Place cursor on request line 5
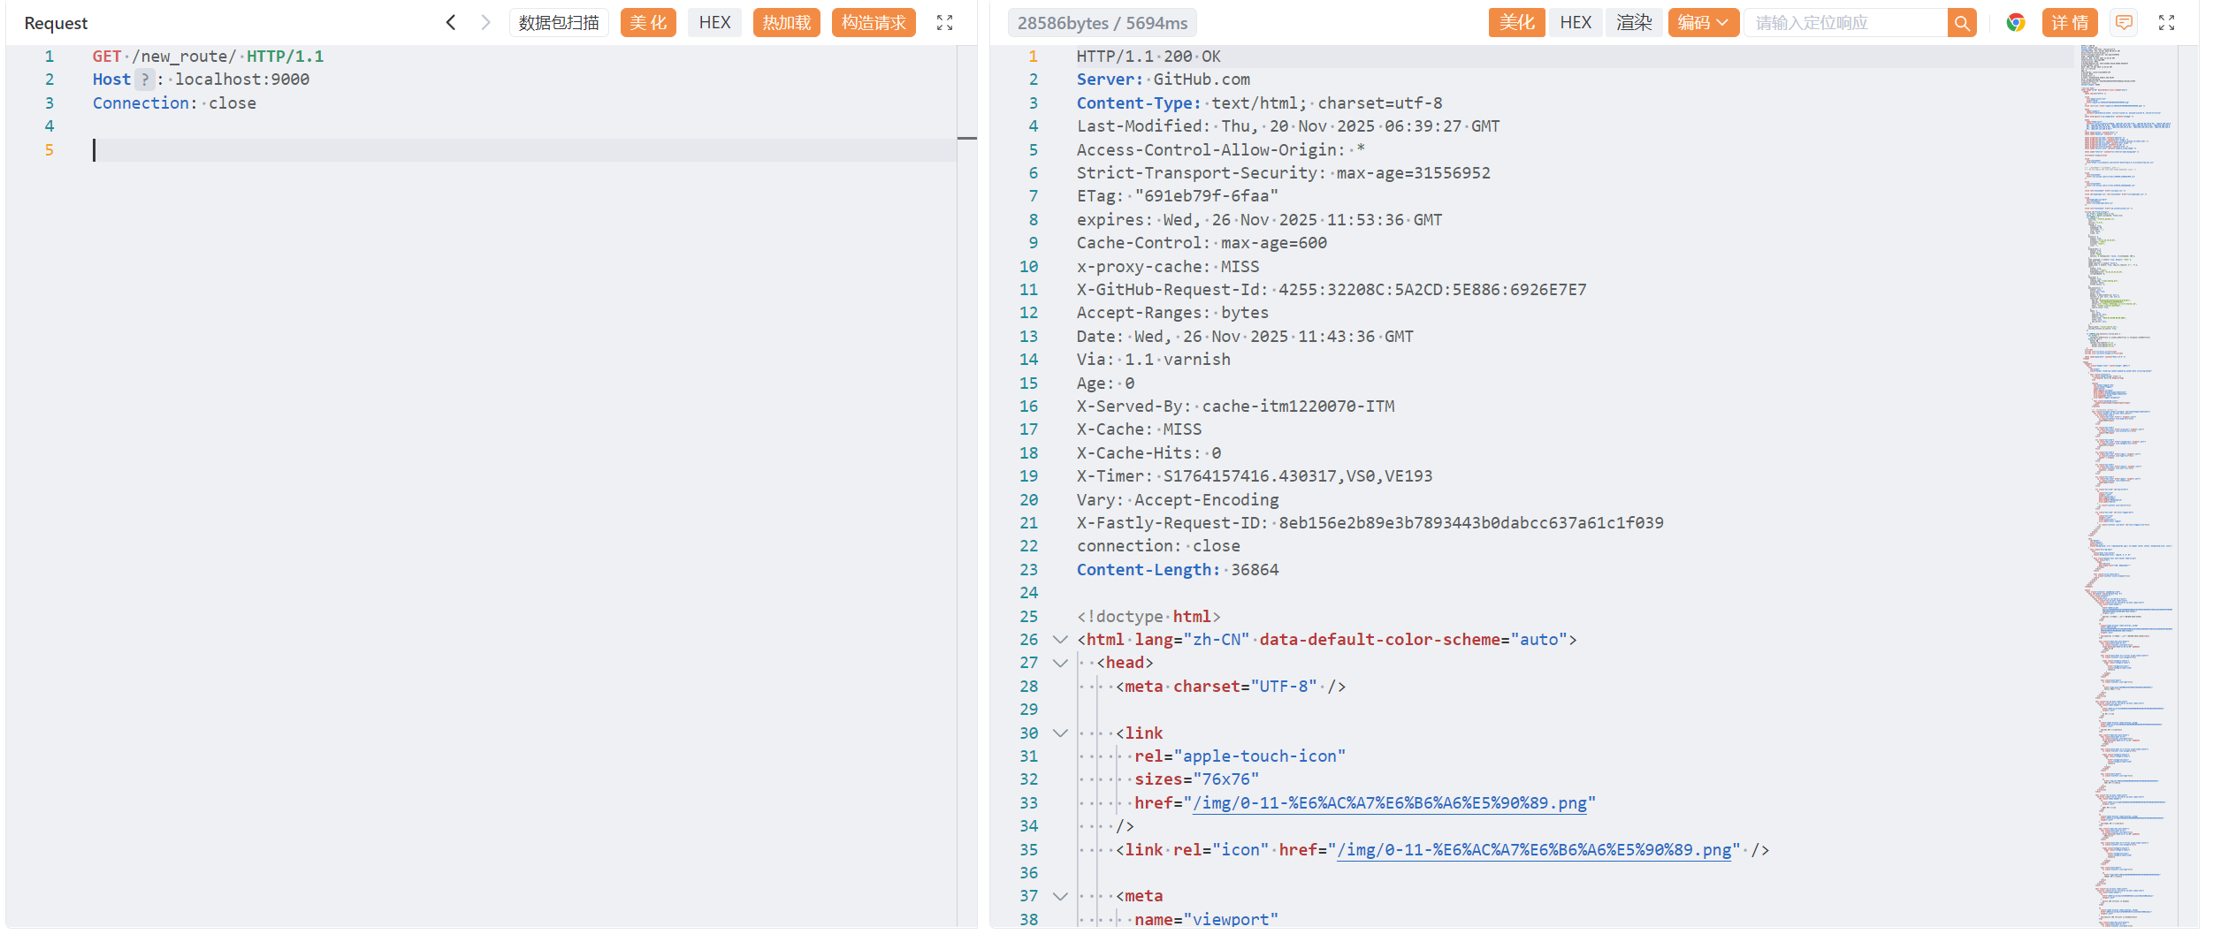Viewport: 2213px width, 942px height. coord(523,150)
